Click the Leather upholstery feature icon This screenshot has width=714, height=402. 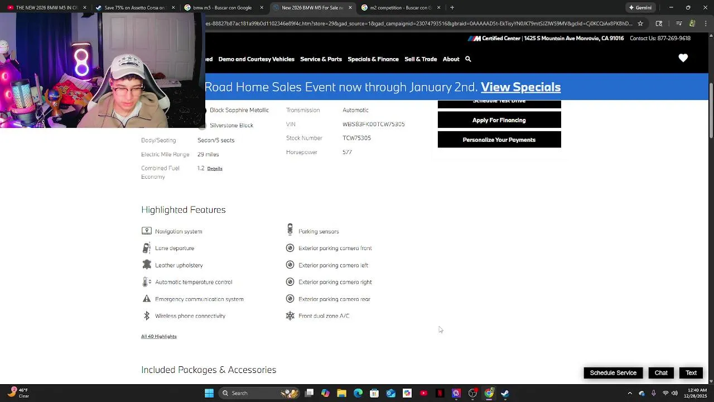(x=147, y=265)
